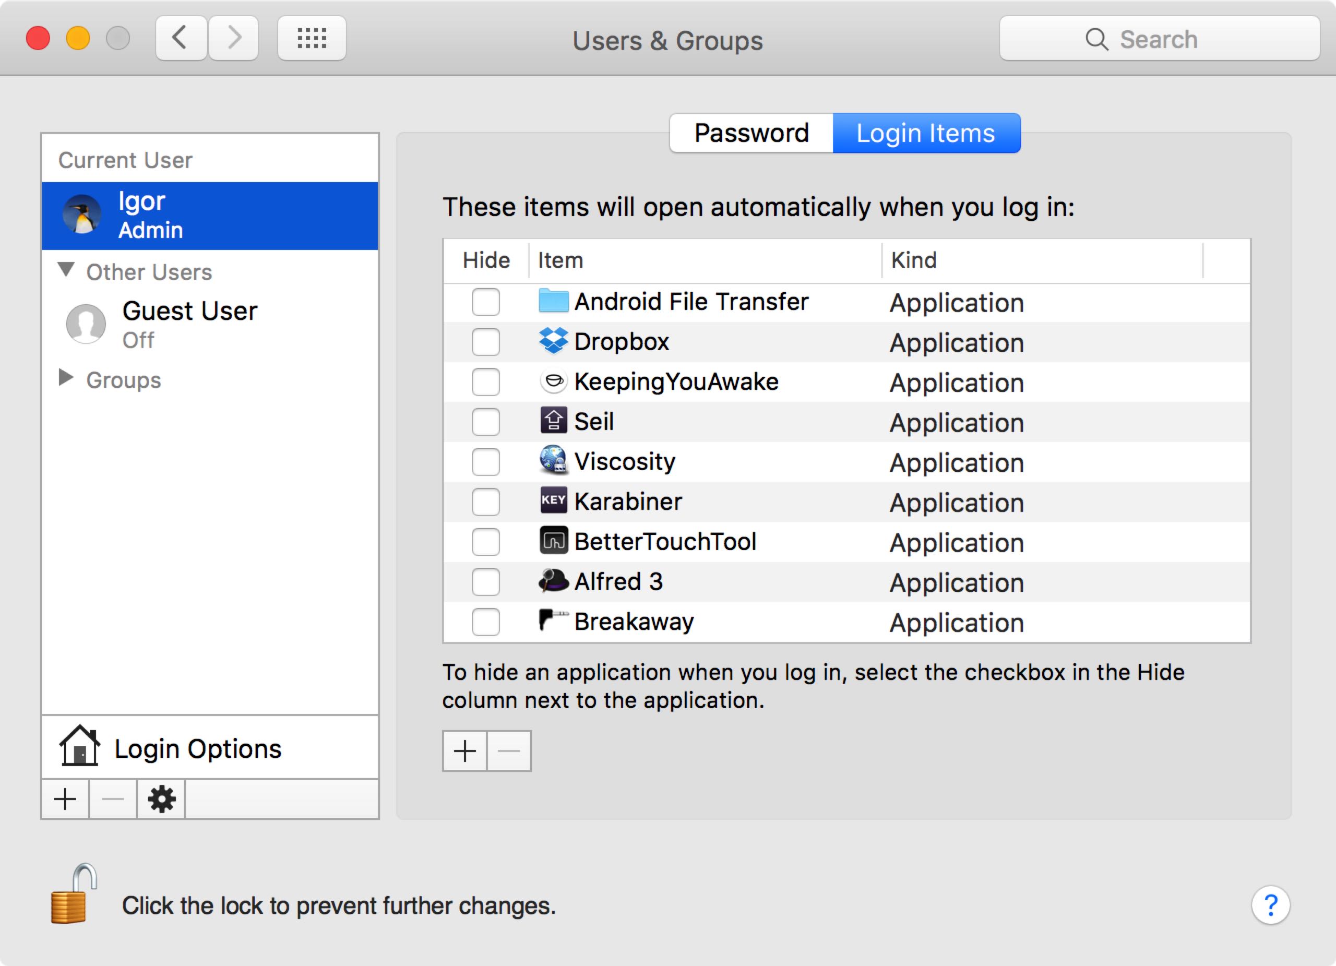Click the Karabiner KEY icon
1336x966 pixels.
click(553, 500)
